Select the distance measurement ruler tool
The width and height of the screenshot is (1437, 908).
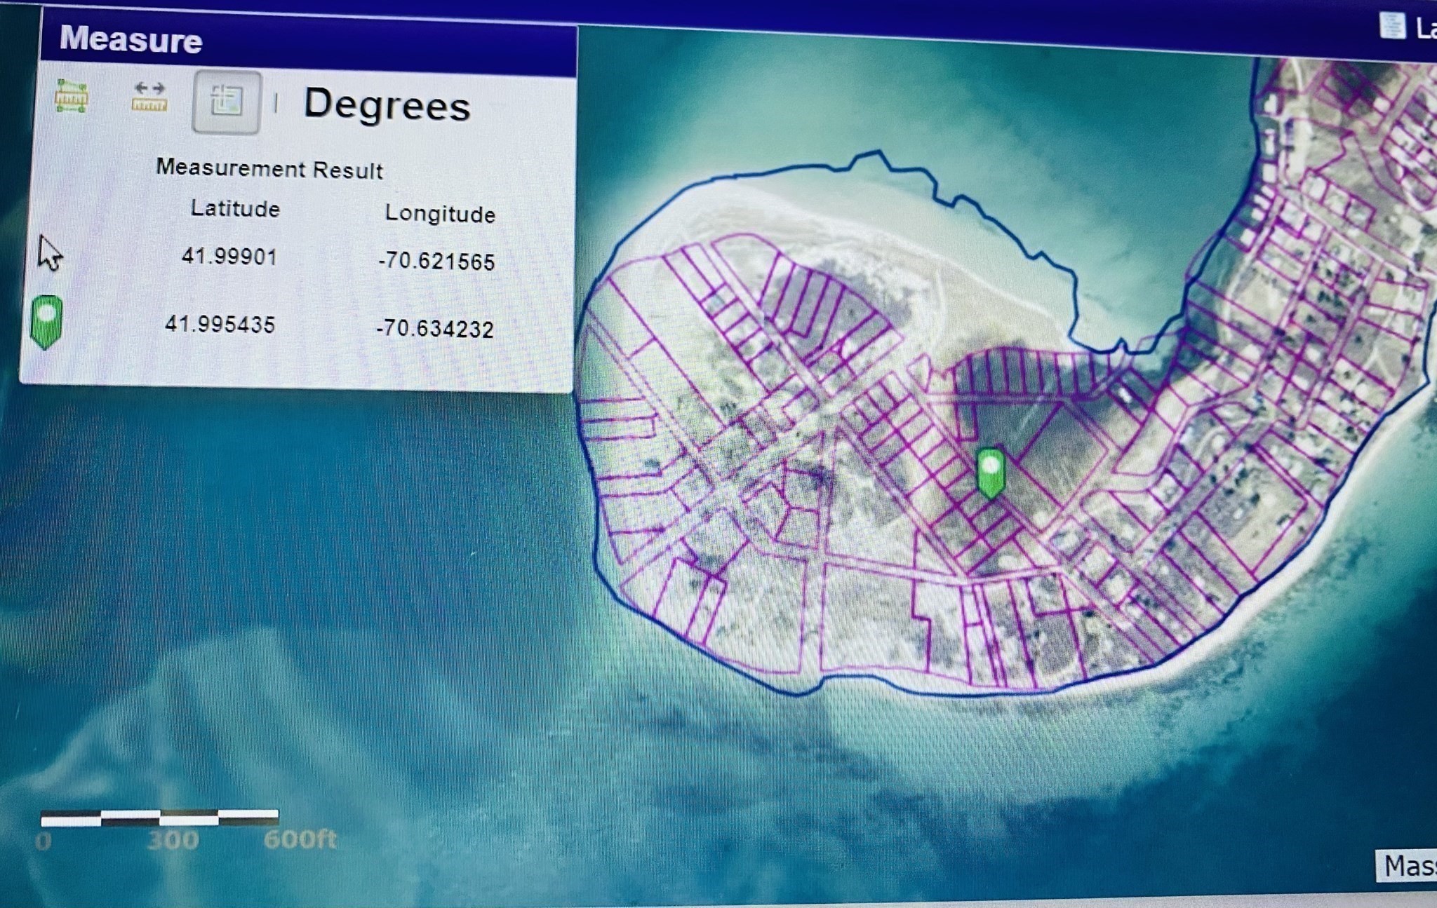point(149,97)
